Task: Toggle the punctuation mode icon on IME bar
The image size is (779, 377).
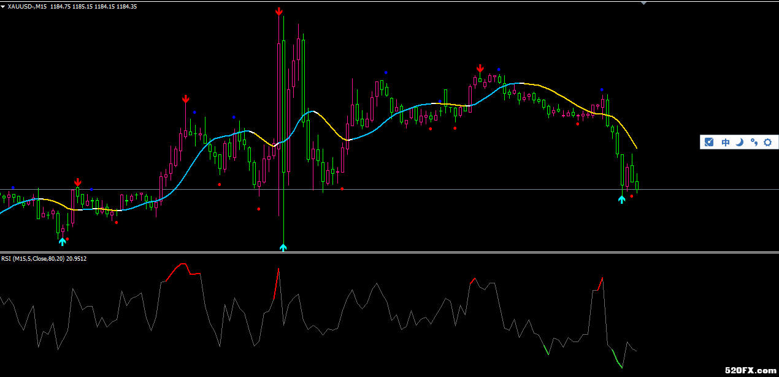Action: [x=754, y=142]
